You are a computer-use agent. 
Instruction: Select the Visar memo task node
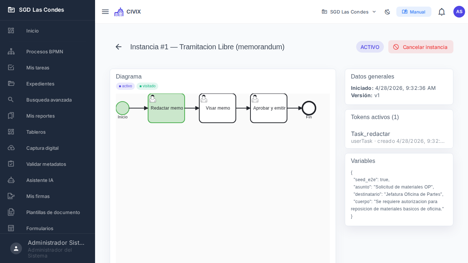(x=218, y=108)
